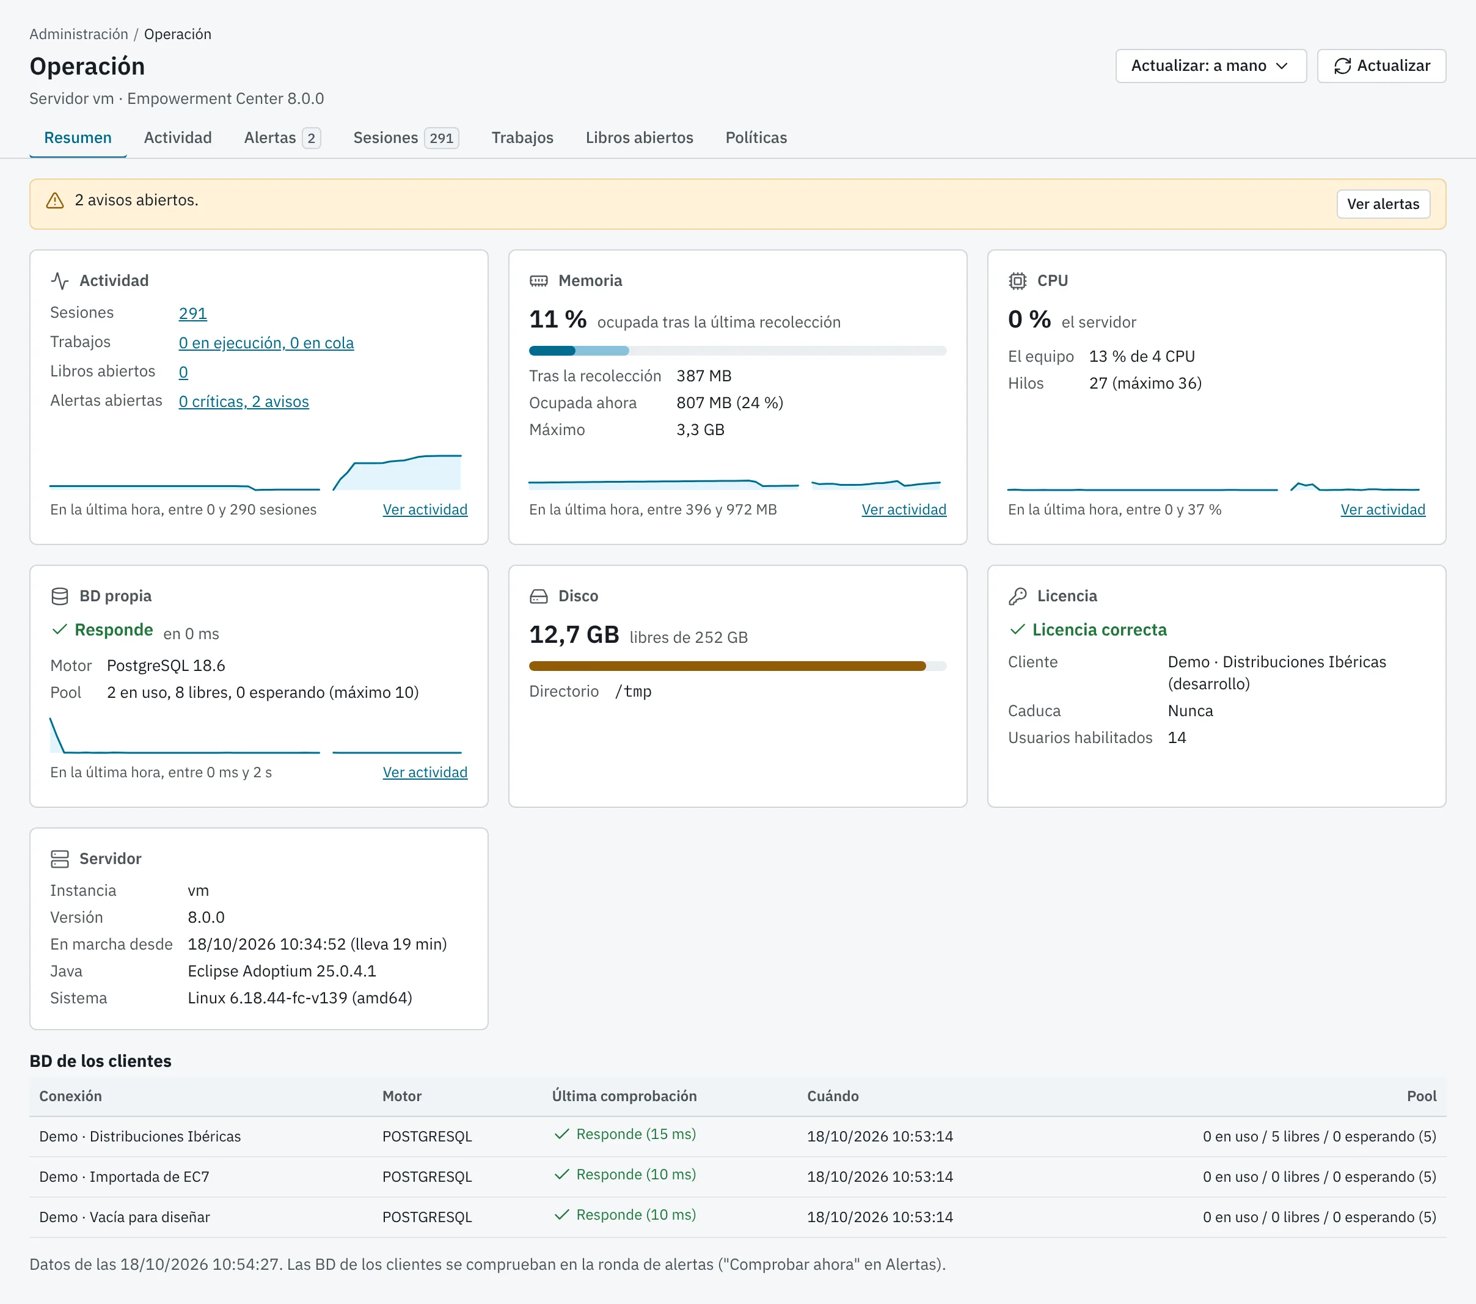This screenshot has width=1476, height=1304.
Task: Click the CPU chip icon
Action: (x=1017, y=281)
